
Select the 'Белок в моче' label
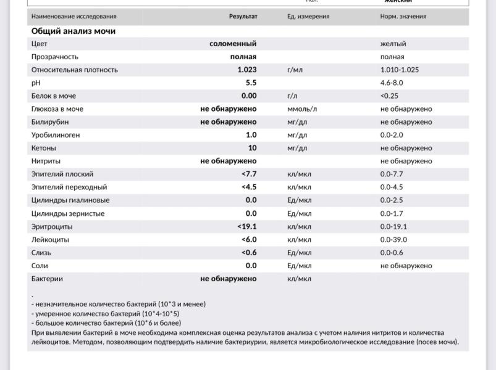pos(54,96)
